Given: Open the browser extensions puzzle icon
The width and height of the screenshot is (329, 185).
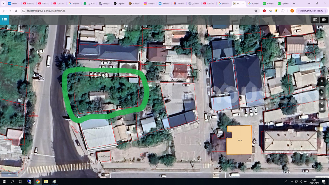Looking at the screenshot, I should point(283,11).
